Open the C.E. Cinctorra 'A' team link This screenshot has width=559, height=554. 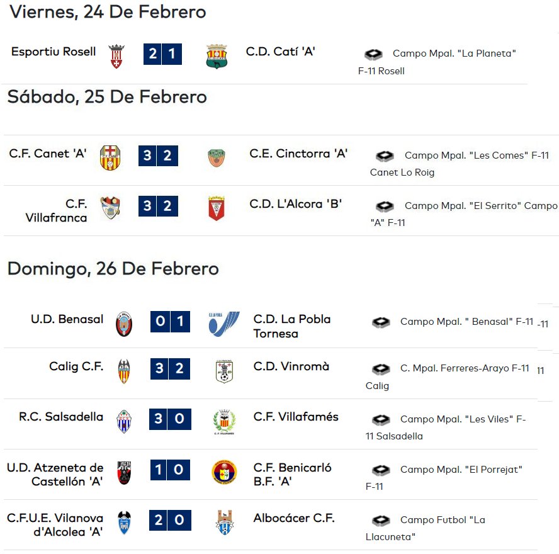(298, 154)
